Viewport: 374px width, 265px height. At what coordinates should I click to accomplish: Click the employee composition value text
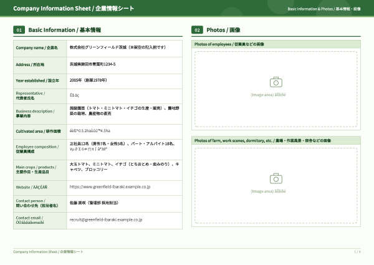click(x=123, y=146)
